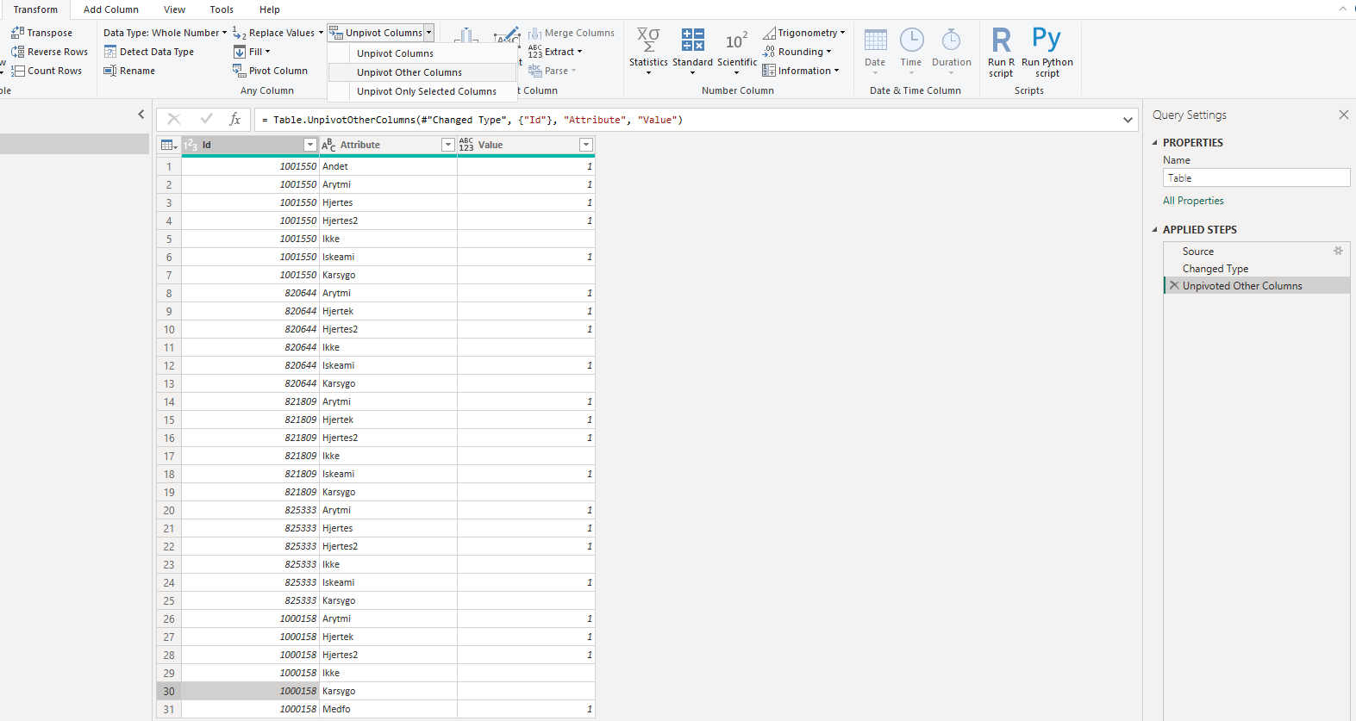Click the Transpose icon
The image size is (1356, 721).
tap(17, 33)
